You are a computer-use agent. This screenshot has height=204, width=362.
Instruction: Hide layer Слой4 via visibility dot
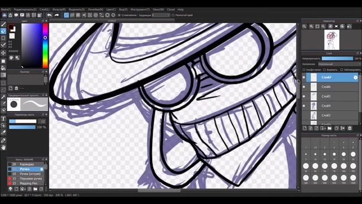304,106
